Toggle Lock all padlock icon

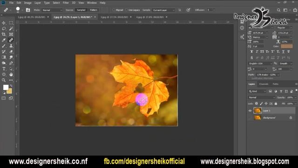pyautogui.click(x=276, y=104)
